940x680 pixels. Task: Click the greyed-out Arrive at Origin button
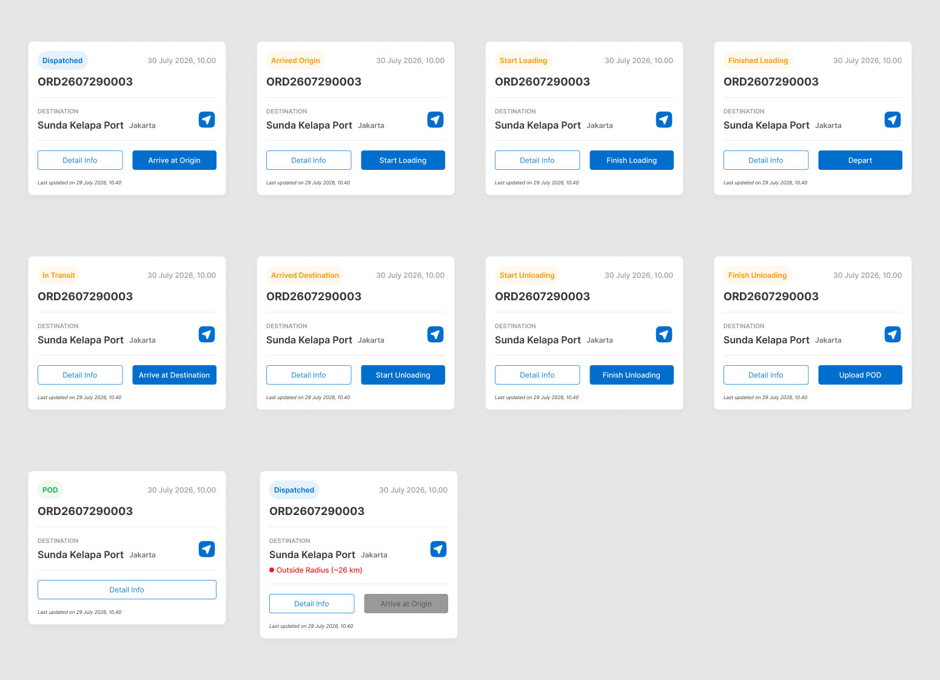(406, 604)
